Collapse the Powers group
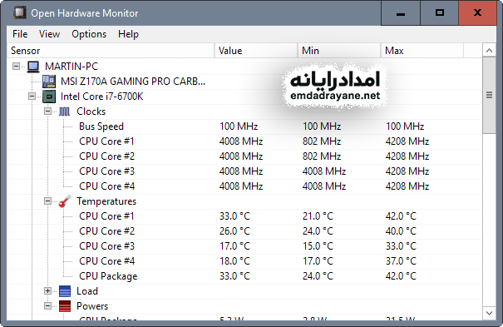This screenshot has height=327, width=503. tap(47, 306)
